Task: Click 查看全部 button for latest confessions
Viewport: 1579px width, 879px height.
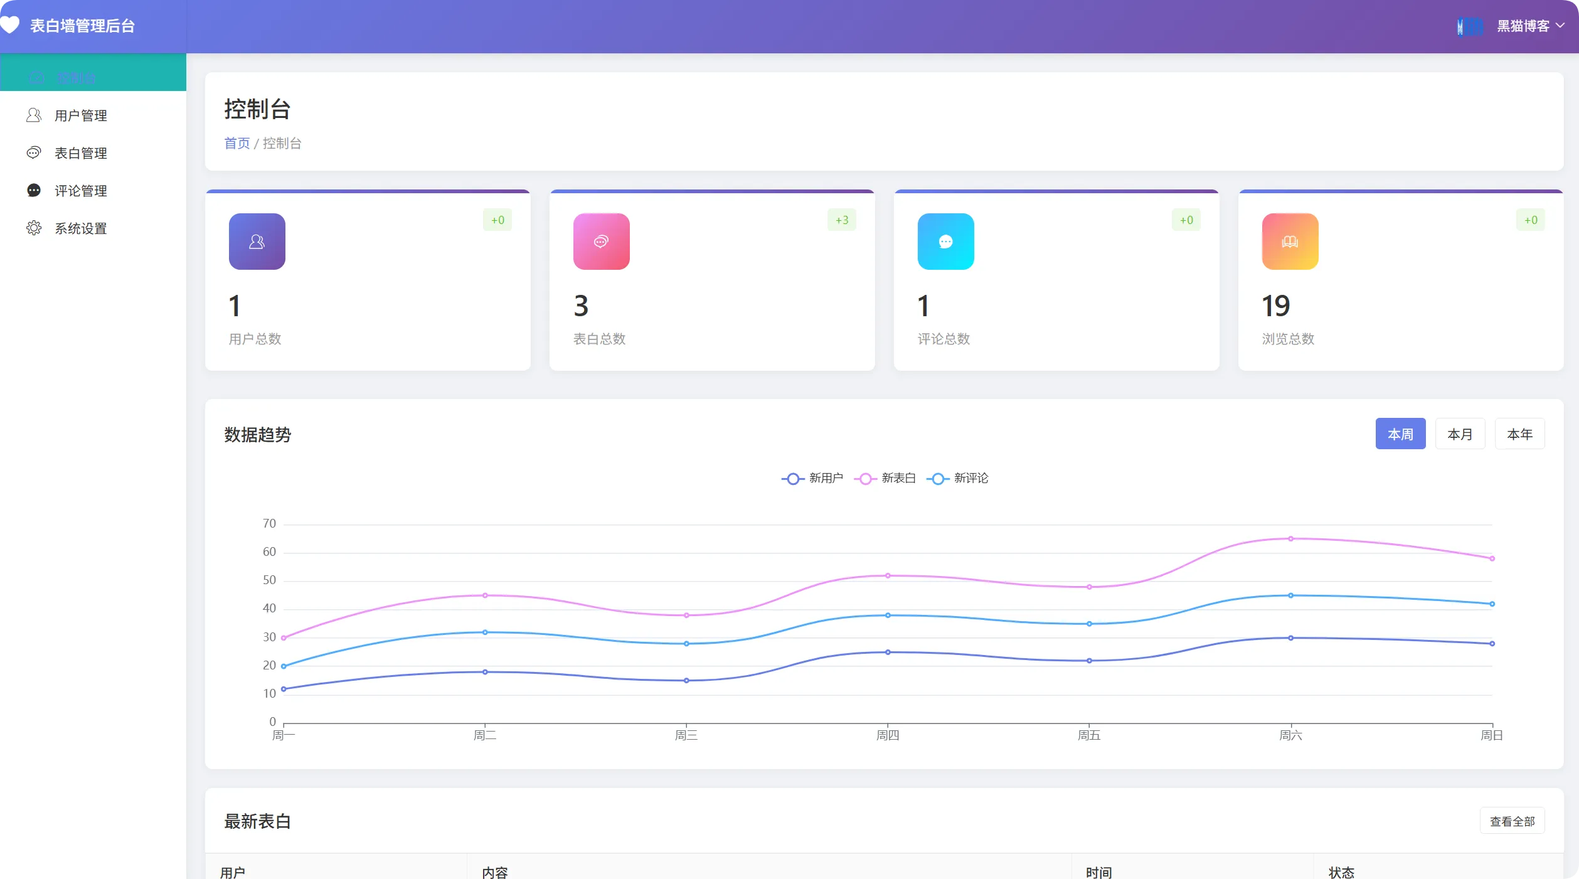Action: (x=1511, y=821)
